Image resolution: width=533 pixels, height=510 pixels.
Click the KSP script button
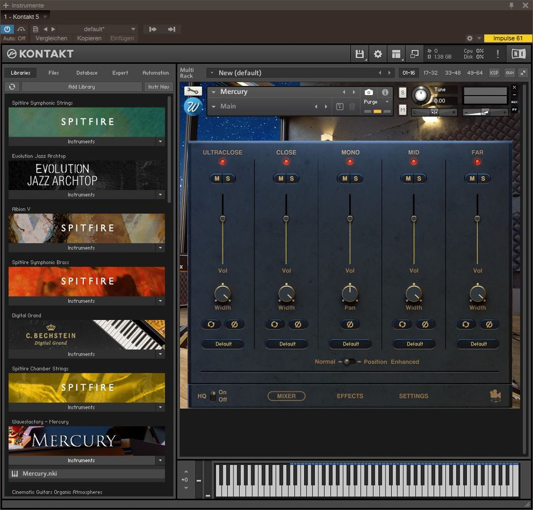(494, 73)
